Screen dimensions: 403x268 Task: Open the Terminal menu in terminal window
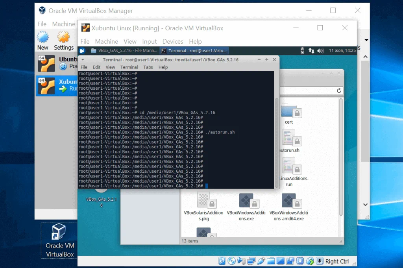click(129, 67)
